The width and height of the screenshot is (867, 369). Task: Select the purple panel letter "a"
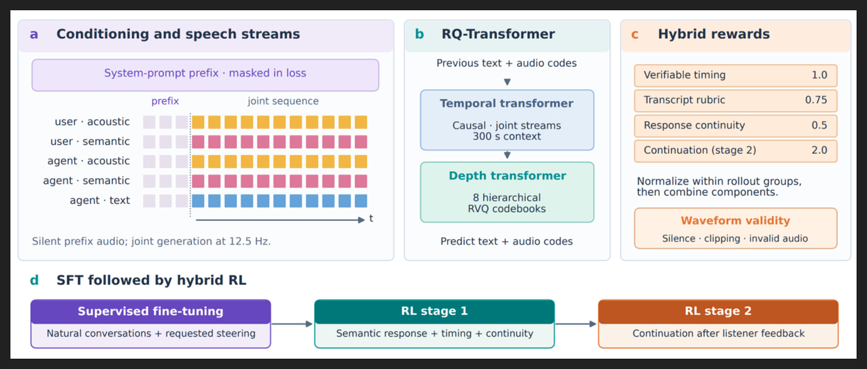[34, 34]
